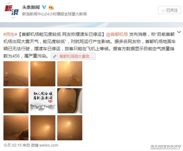
Task: Open the last photo in the grid
Action: tap(70, 128)
